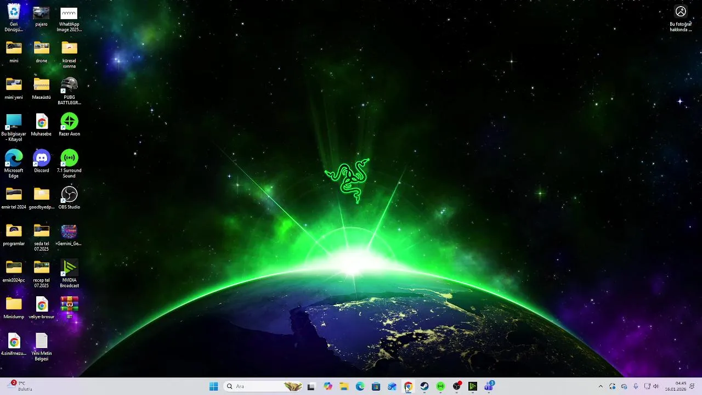
Task: Select the Masaüstü folder icon
Action: [42, 89]
